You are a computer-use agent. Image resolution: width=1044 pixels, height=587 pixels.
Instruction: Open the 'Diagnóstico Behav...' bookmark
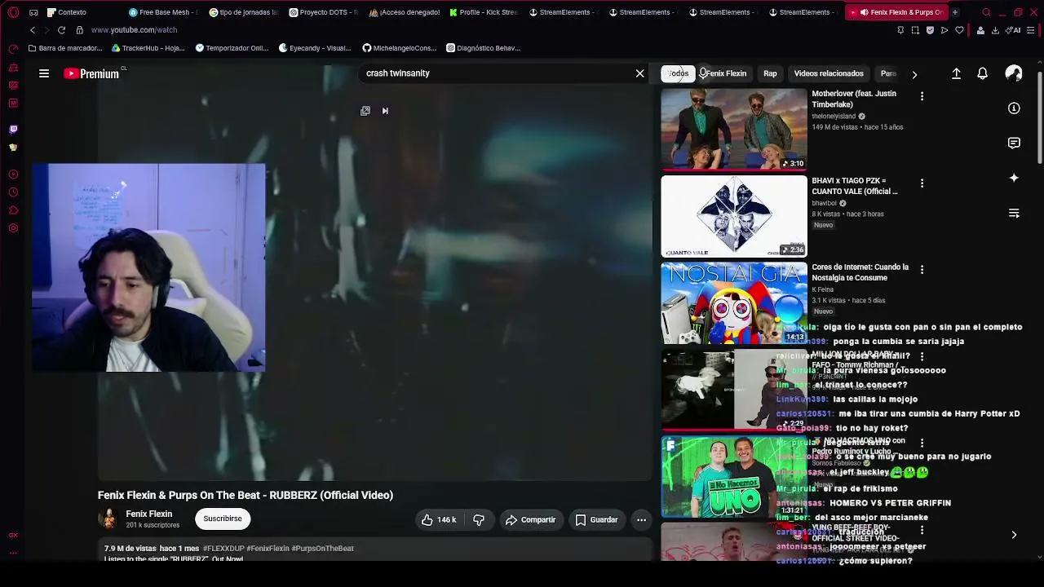[483, 48]
